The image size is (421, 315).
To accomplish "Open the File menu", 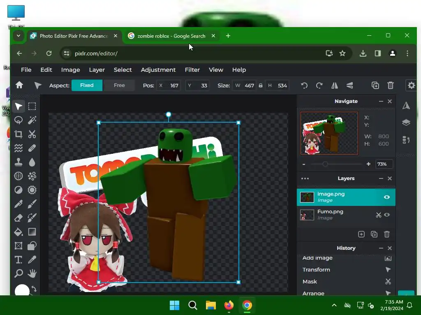I will 26,70.
